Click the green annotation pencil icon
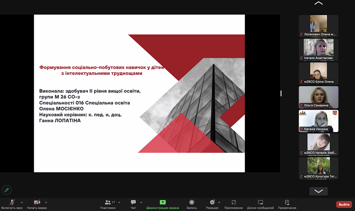This screenshot has height=211, width=355. click(6, 189)
